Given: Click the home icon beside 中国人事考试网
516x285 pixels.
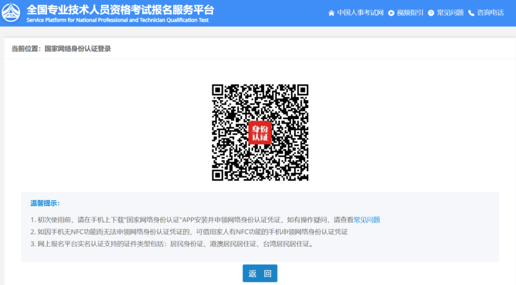Looking at the screenshot, I should (x=332, y=13).
